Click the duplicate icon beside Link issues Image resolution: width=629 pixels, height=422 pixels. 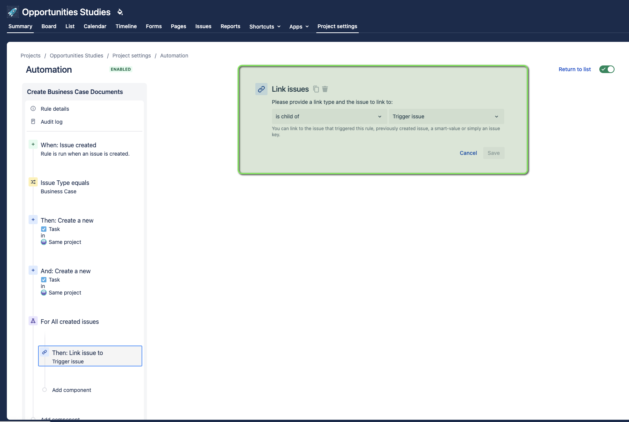point(316,89)
